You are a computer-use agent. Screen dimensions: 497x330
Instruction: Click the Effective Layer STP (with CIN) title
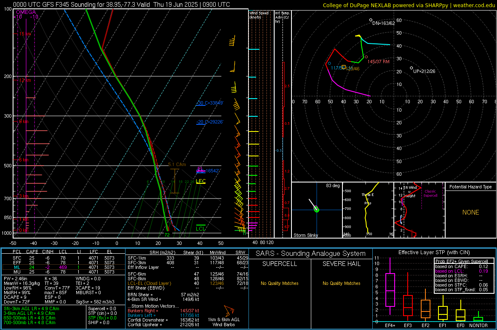tap(434, 252)
